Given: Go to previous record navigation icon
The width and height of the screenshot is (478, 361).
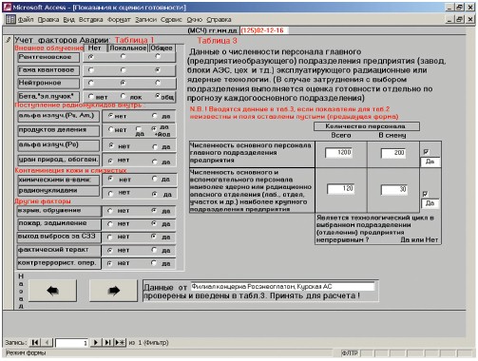Looking at the screenshot, I should point(48,342).
